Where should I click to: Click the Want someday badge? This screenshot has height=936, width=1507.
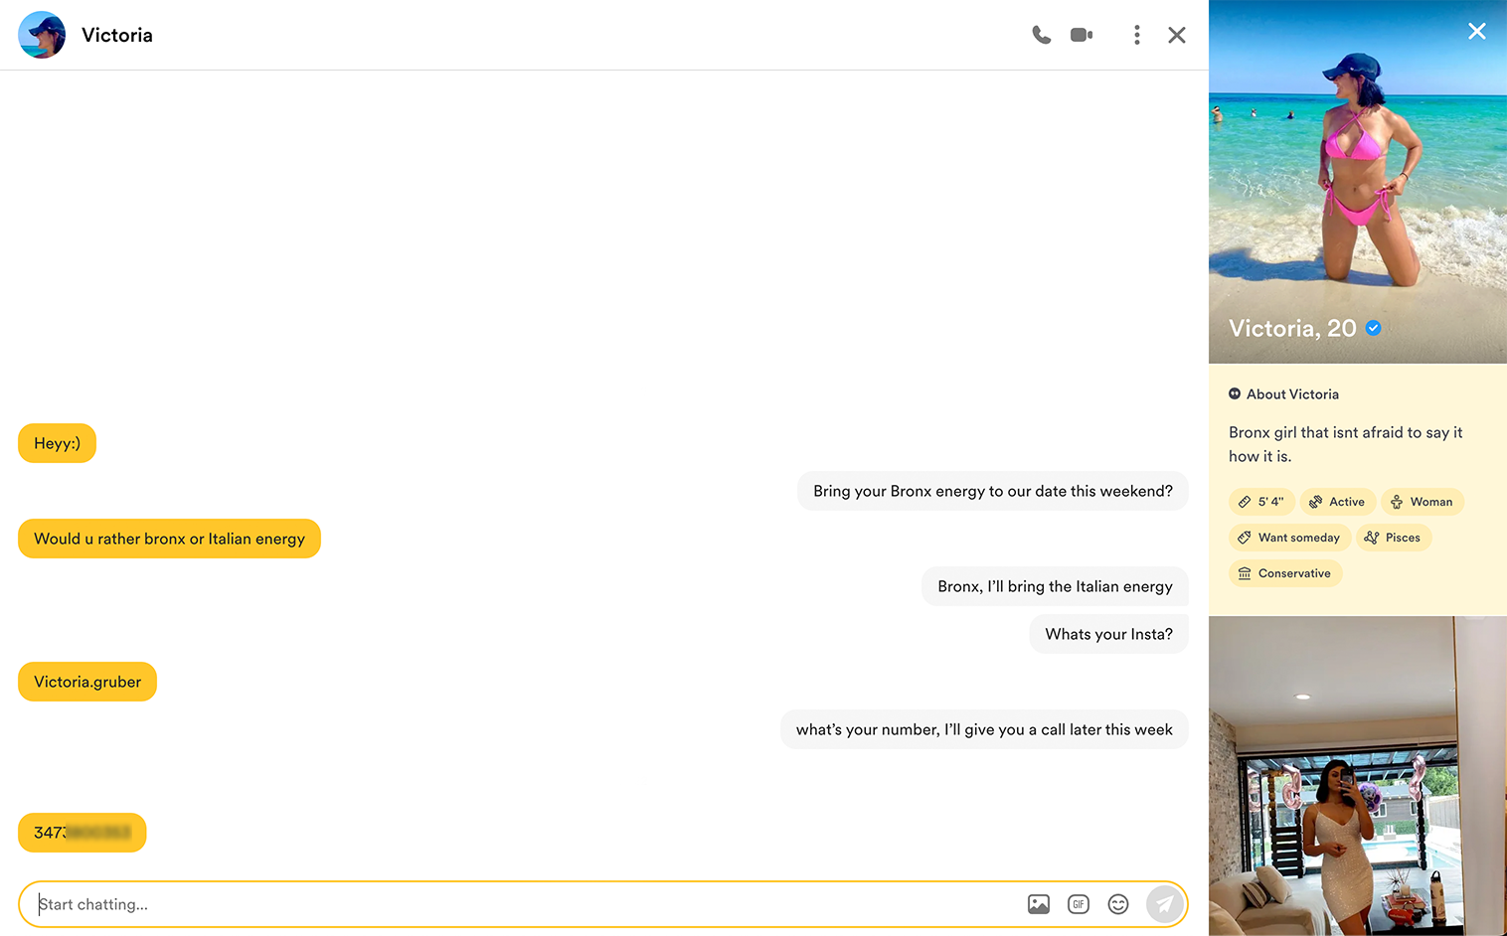(1289, 538)
